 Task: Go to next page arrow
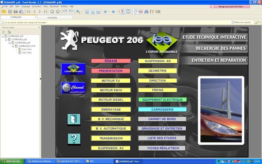[40, 11]
